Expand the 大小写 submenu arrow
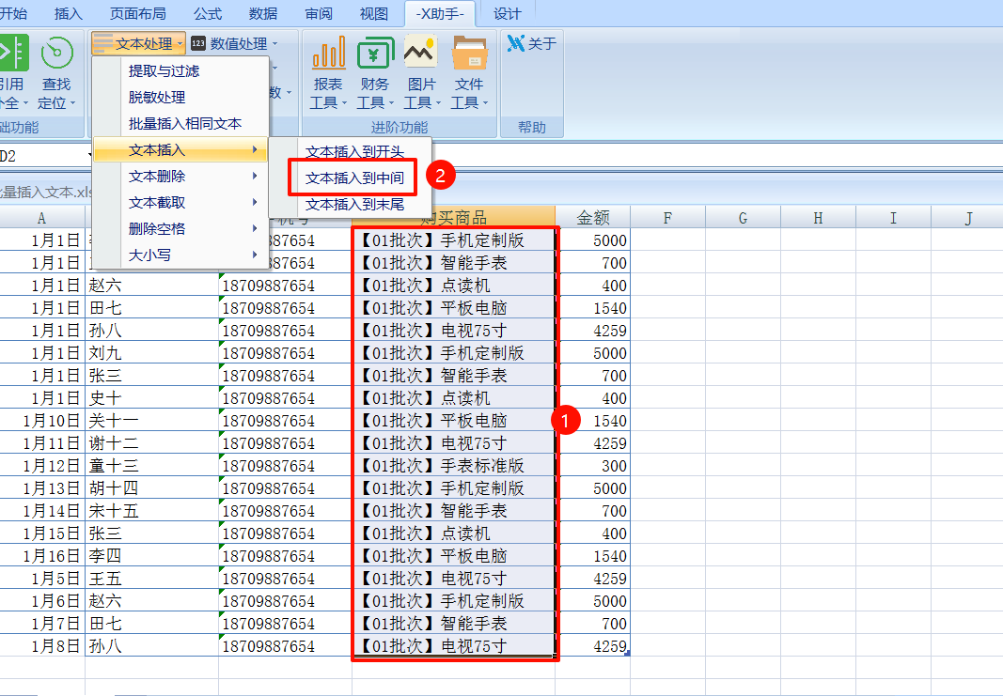 pos(255,255)
